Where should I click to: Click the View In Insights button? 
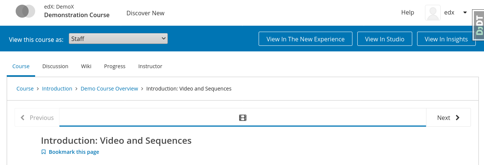pyautogui.click(x=446, y=39)
